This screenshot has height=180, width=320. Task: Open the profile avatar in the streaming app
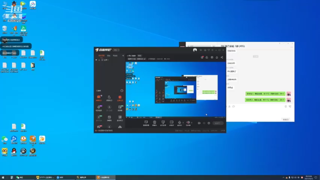tap(195, 50)
